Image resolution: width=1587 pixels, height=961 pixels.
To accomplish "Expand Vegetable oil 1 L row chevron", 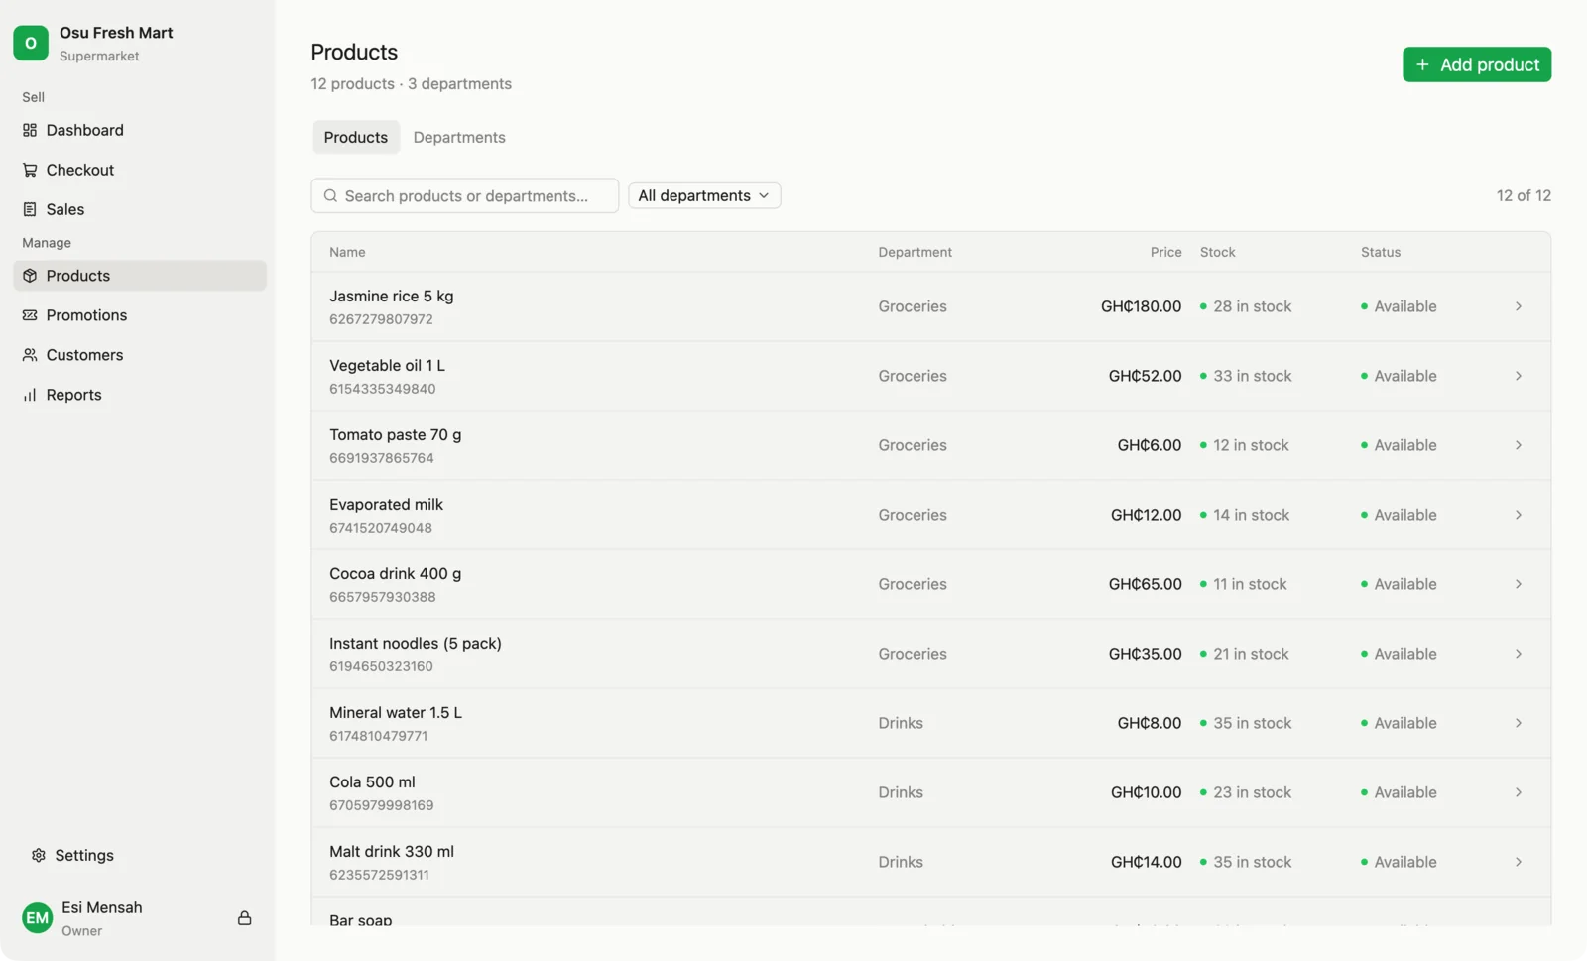I will [x=1519, y=376].
